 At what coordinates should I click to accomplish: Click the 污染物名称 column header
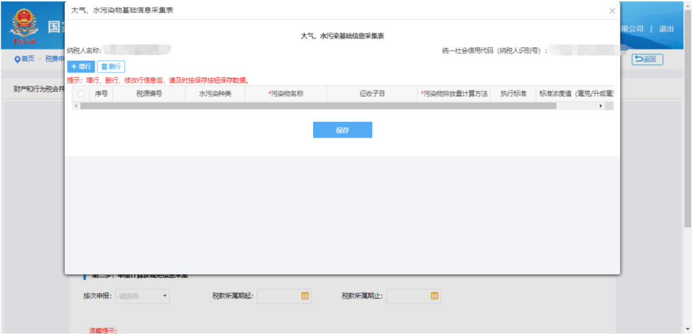tap(286, 94)
